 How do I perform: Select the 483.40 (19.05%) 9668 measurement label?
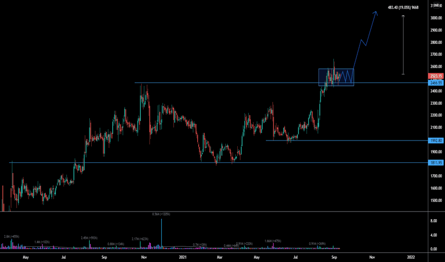coord(403,7)
